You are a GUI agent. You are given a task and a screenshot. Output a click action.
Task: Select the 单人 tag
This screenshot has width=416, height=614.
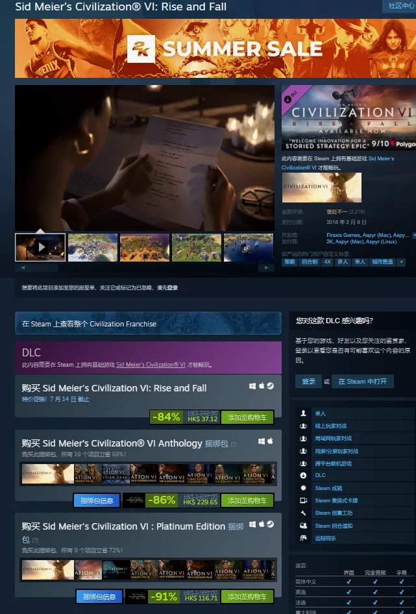(x=360, y=262)
